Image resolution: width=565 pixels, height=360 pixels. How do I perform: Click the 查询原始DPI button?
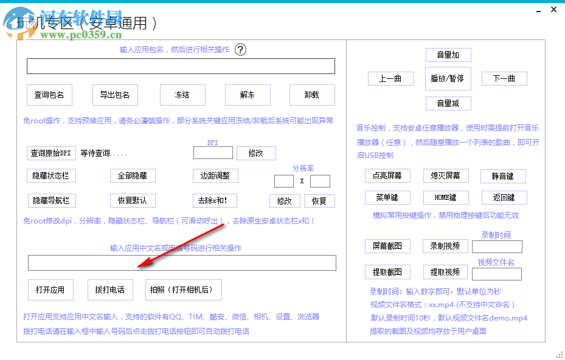[x=51, y=153]
